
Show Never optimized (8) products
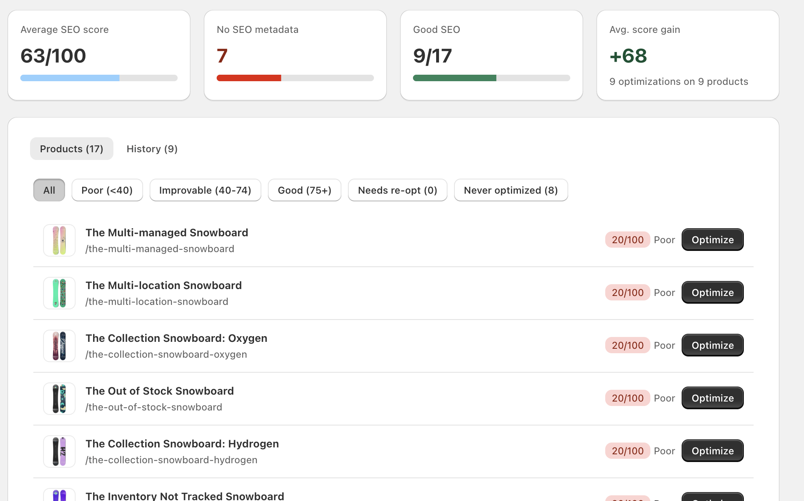click(511, 190)
